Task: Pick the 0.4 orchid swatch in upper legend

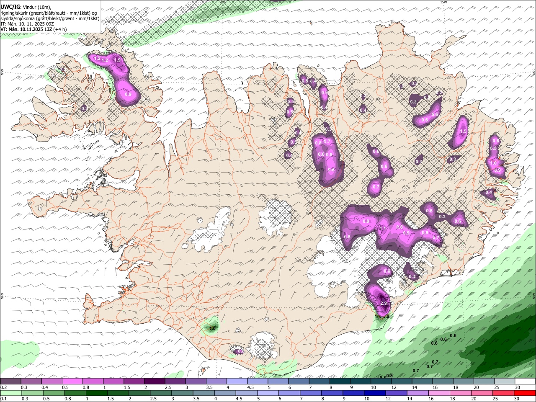Action: 52,381
